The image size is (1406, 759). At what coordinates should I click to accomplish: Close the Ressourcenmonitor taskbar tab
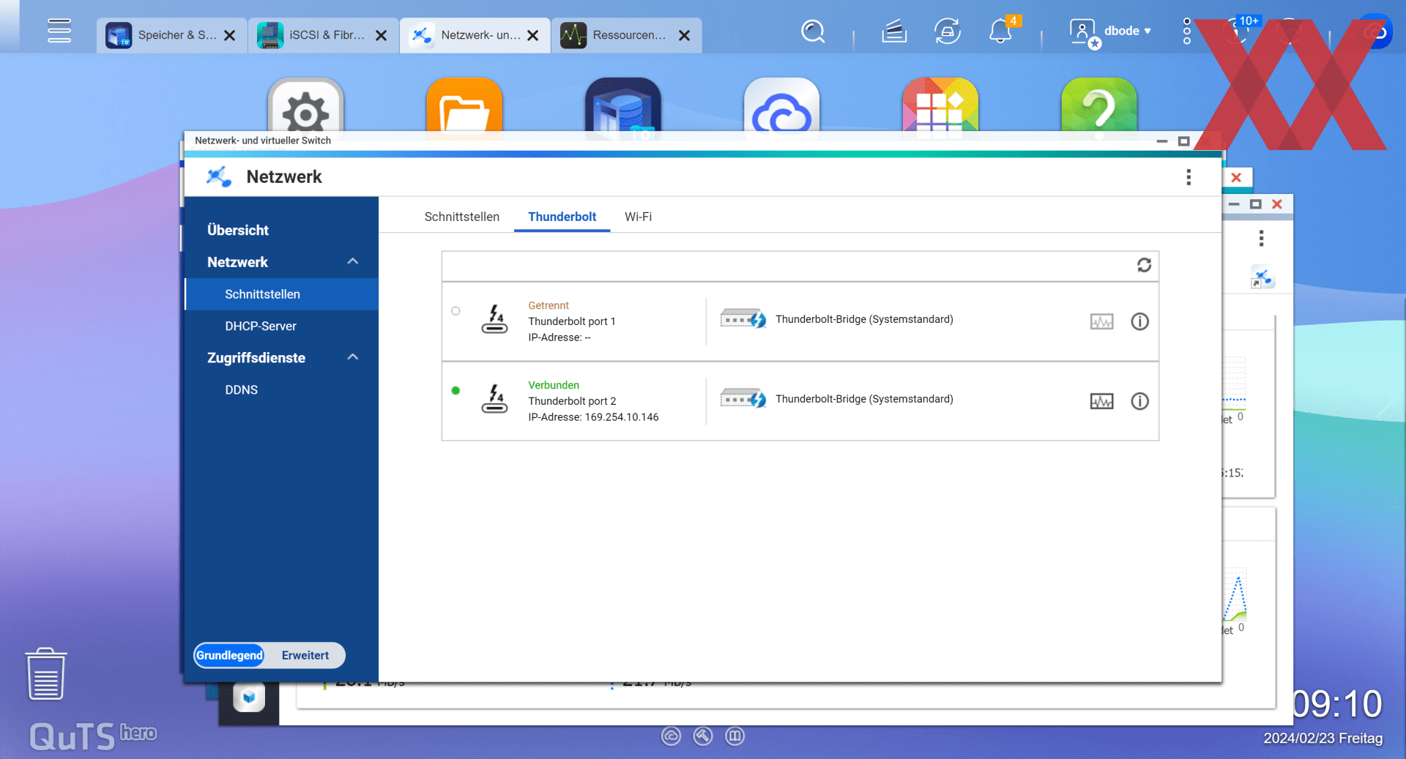(x=684, y=35)
